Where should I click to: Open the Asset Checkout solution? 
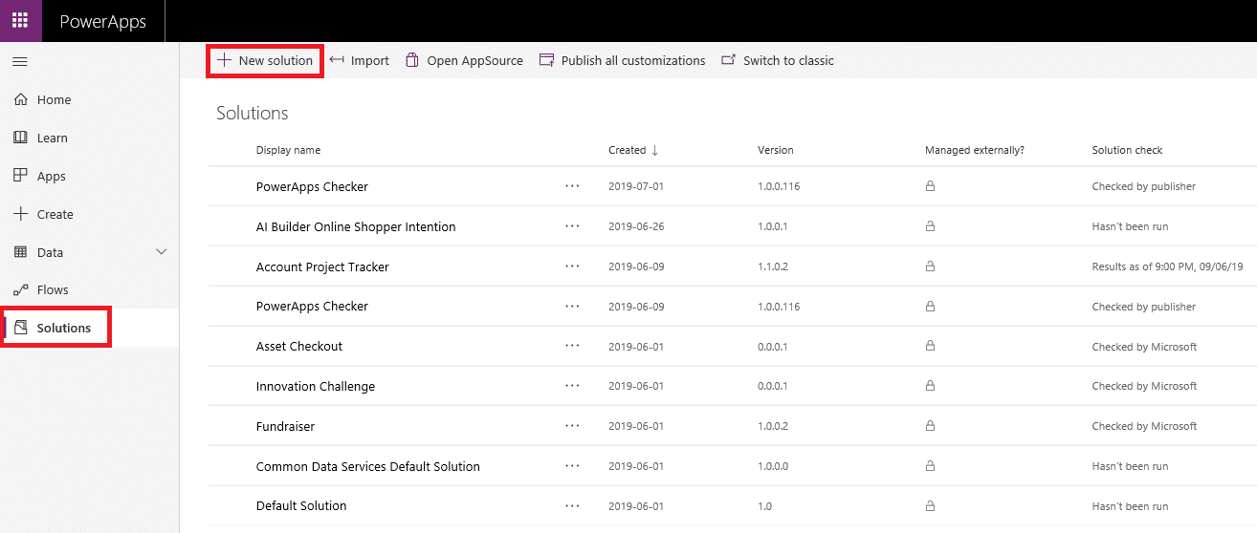click(299, 346)
